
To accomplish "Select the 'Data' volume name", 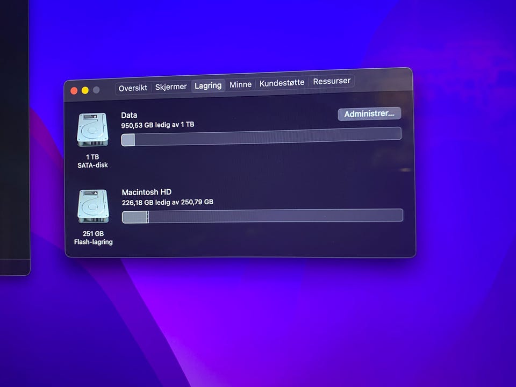I will 129,115.
